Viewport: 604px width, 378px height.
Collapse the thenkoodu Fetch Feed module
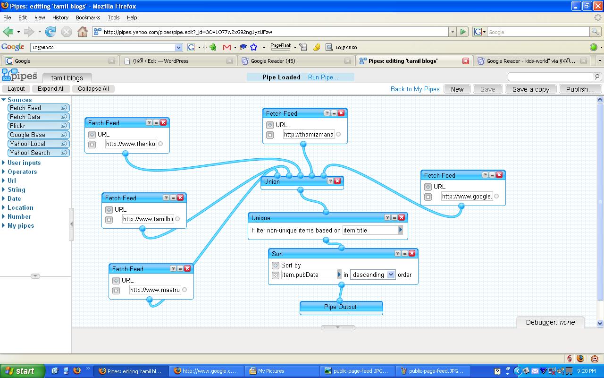point(156,122)
